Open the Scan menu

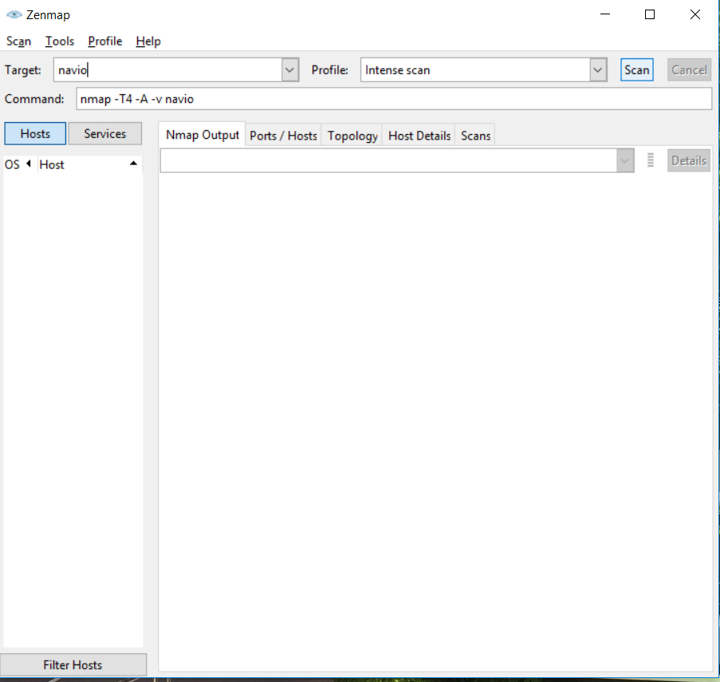[x=19, y=41]
